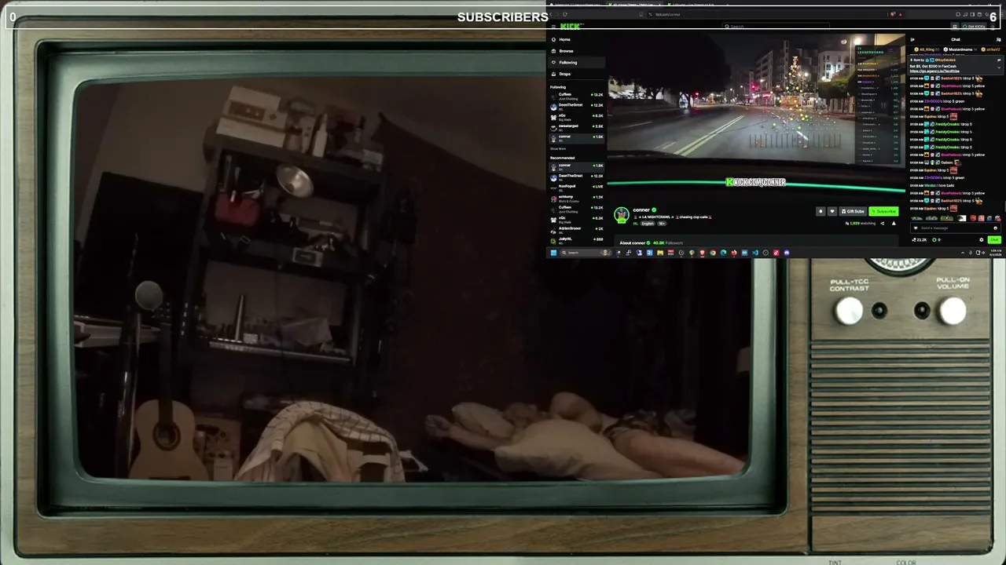Open Discord from the taskbar
Image resolution: width=1006 pixels, height=565 pixels.
pyautogui.click(x=787, y=253)
